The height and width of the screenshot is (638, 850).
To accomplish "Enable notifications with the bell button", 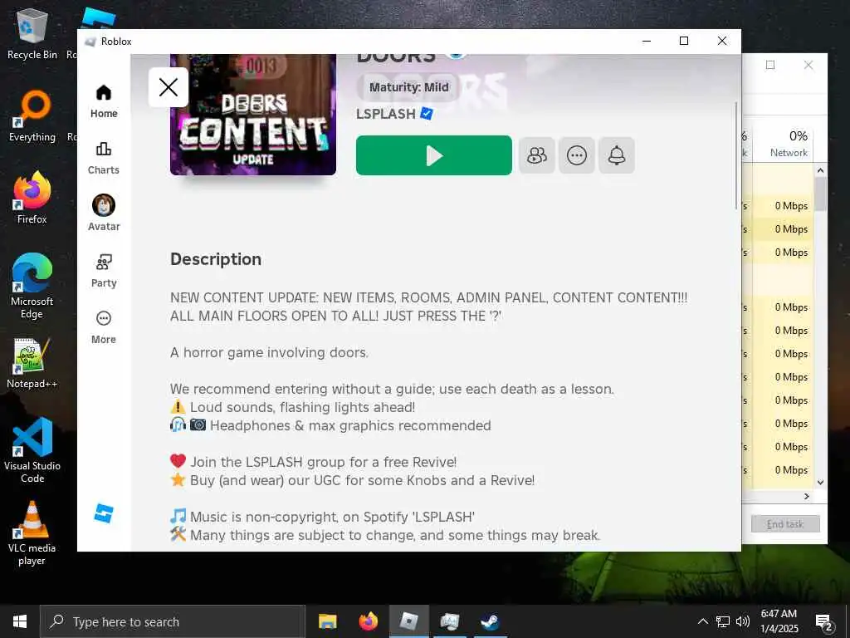I will pyautogui.click(x=617, y=155).
